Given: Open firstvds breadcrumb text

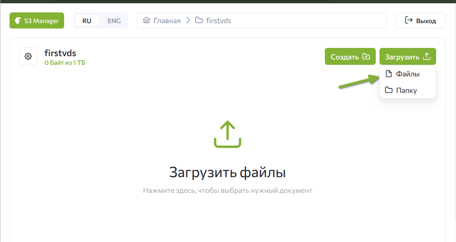Looking at the screenshot, I should [218, 21].
